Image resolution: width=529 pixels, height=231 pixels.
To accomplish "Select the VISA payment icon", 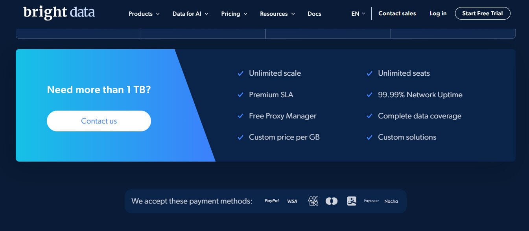I will [292, 201].
